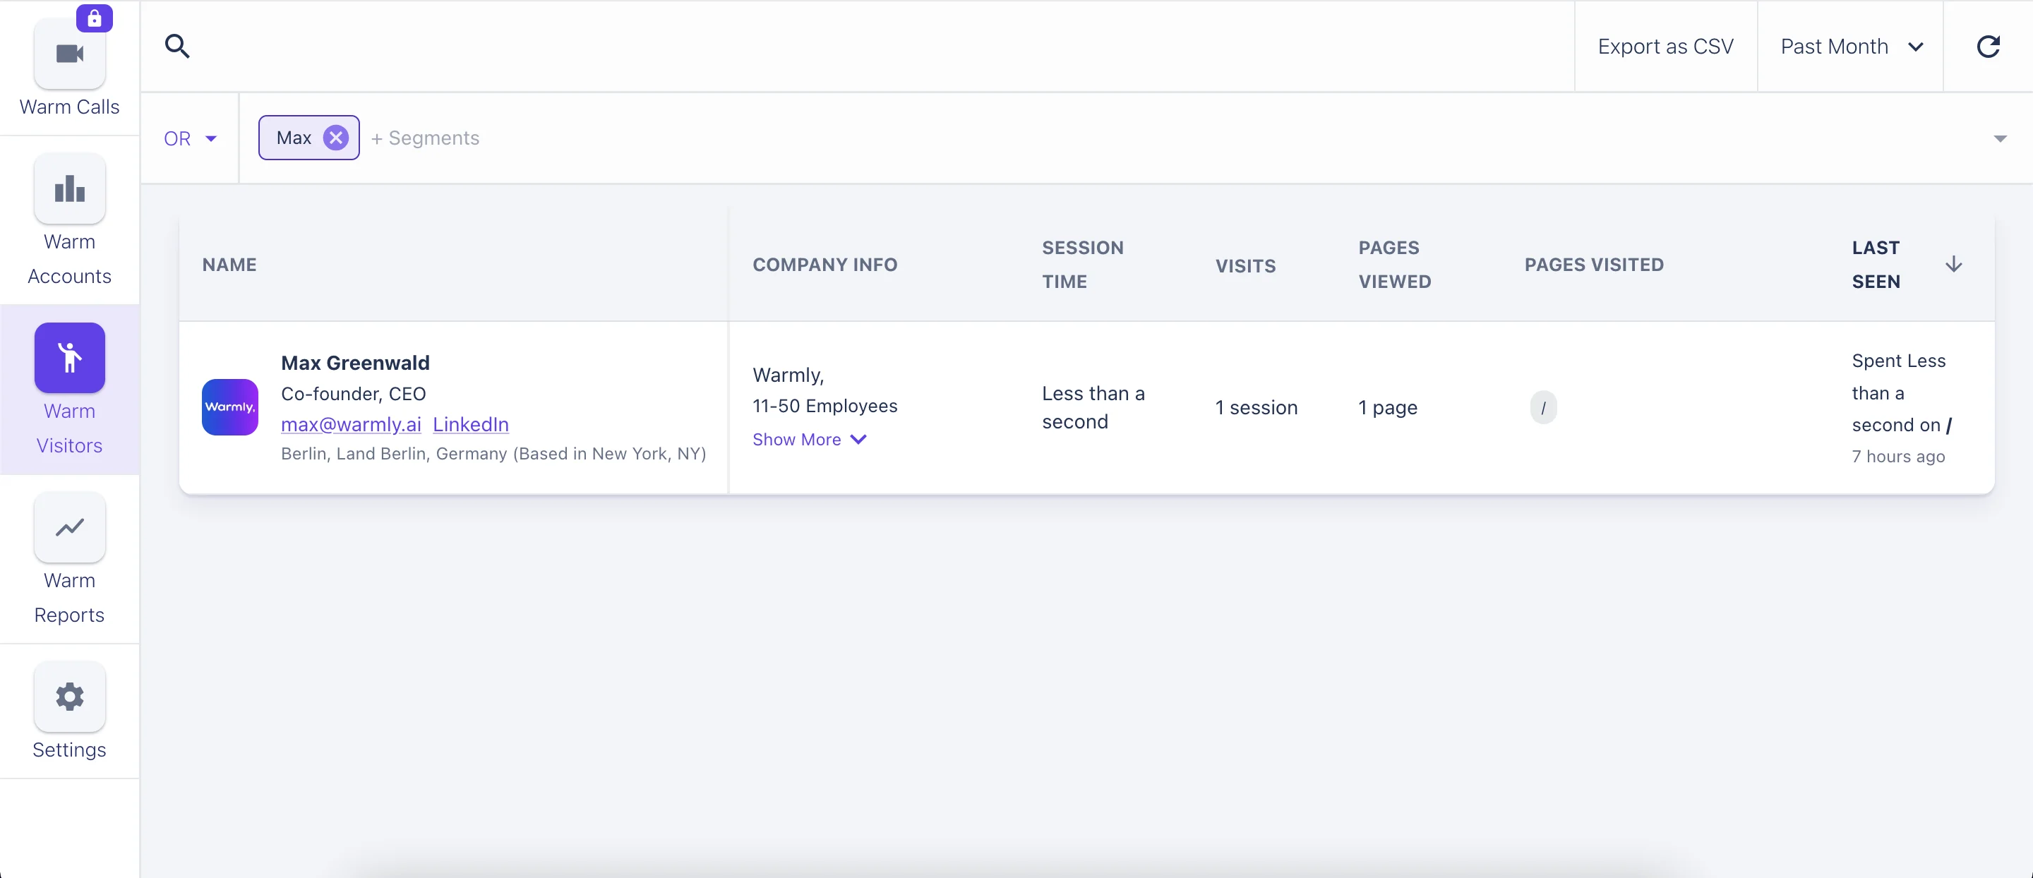The image size is (2033, 878).
Task: Click the visited page '/' tag
Action: (x=1543, y=408)
